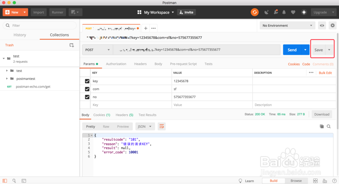Expand the postmantest folder

click(7, 78)
